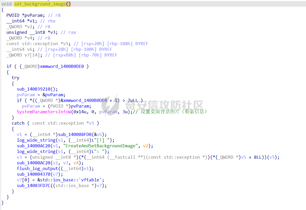The image size is (306, 210).
Task: Select the 7uLL comparison constant
Action: [133, 100]
